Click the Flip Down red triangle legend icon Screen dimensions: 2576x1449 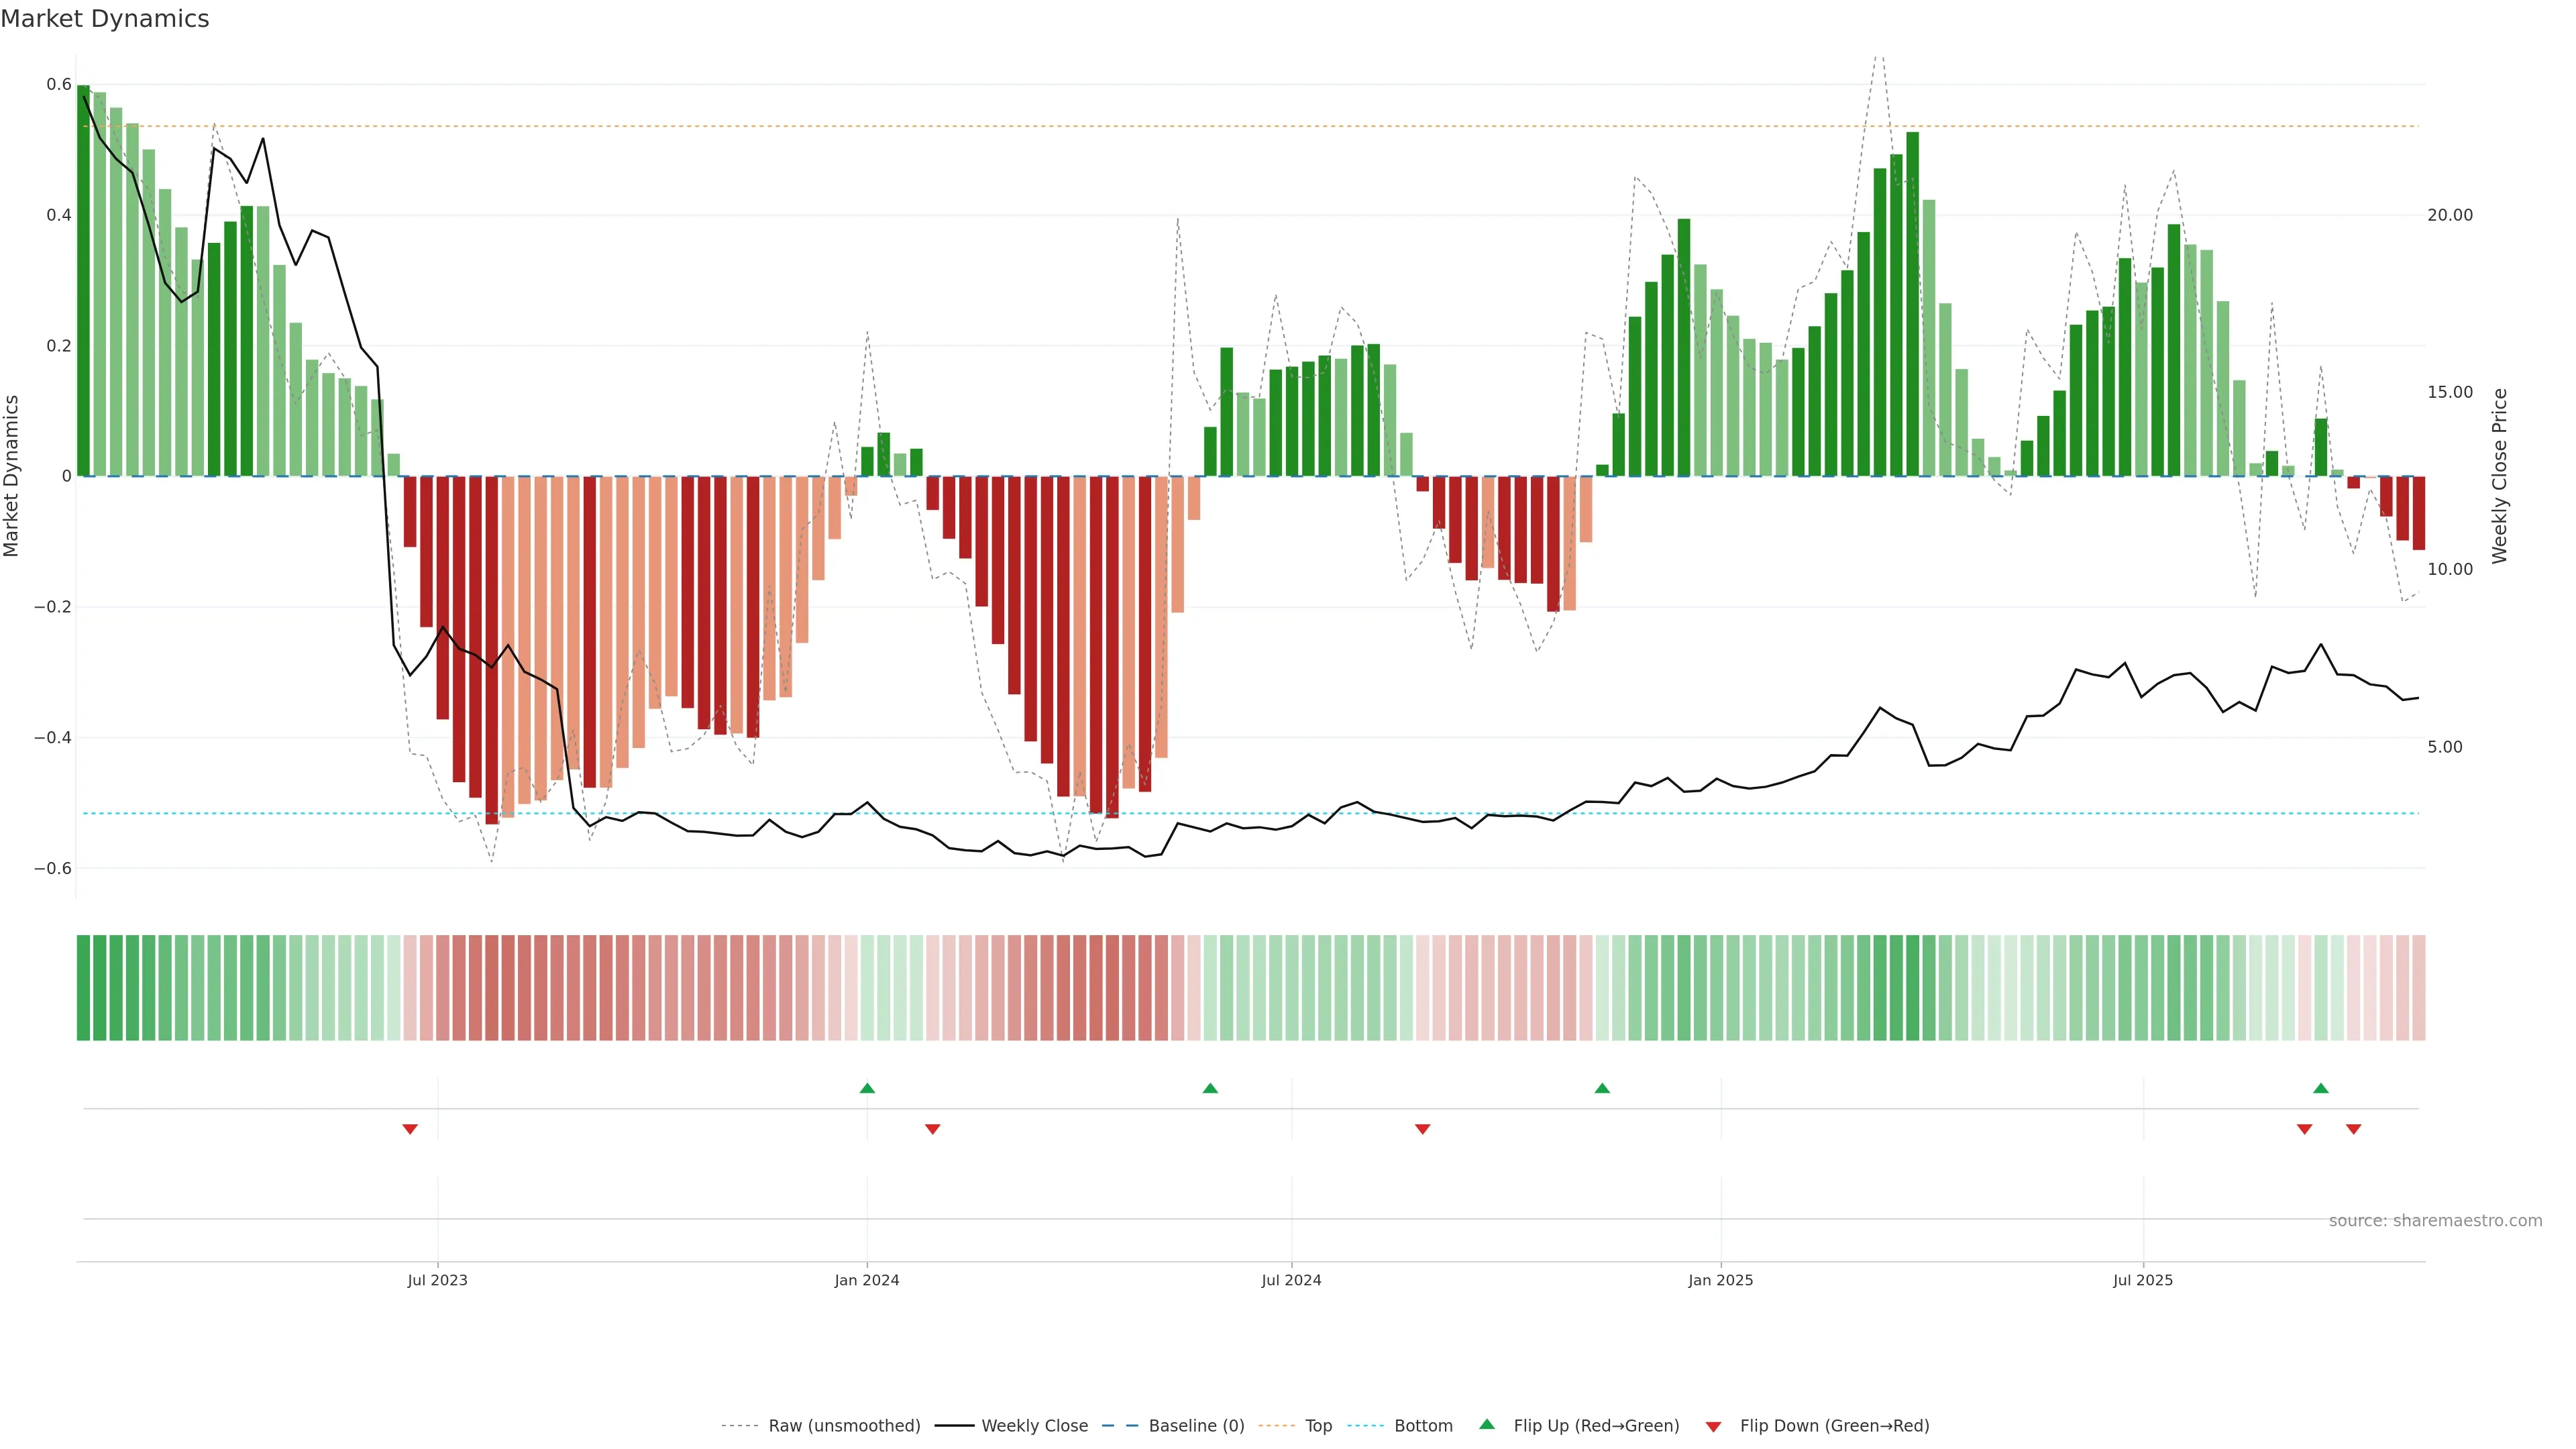(1713, 1427)
